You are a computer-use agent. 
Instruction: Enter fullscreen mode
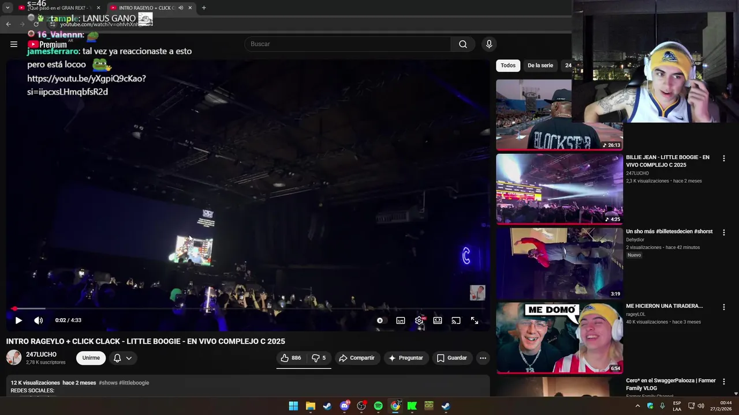click(x=475, y=320)
